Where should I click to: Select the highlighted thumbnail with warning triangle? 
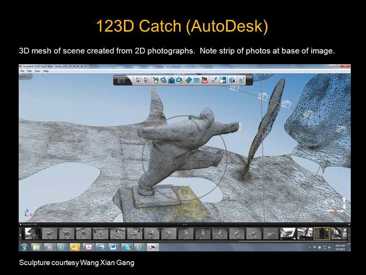pos(322,233)
